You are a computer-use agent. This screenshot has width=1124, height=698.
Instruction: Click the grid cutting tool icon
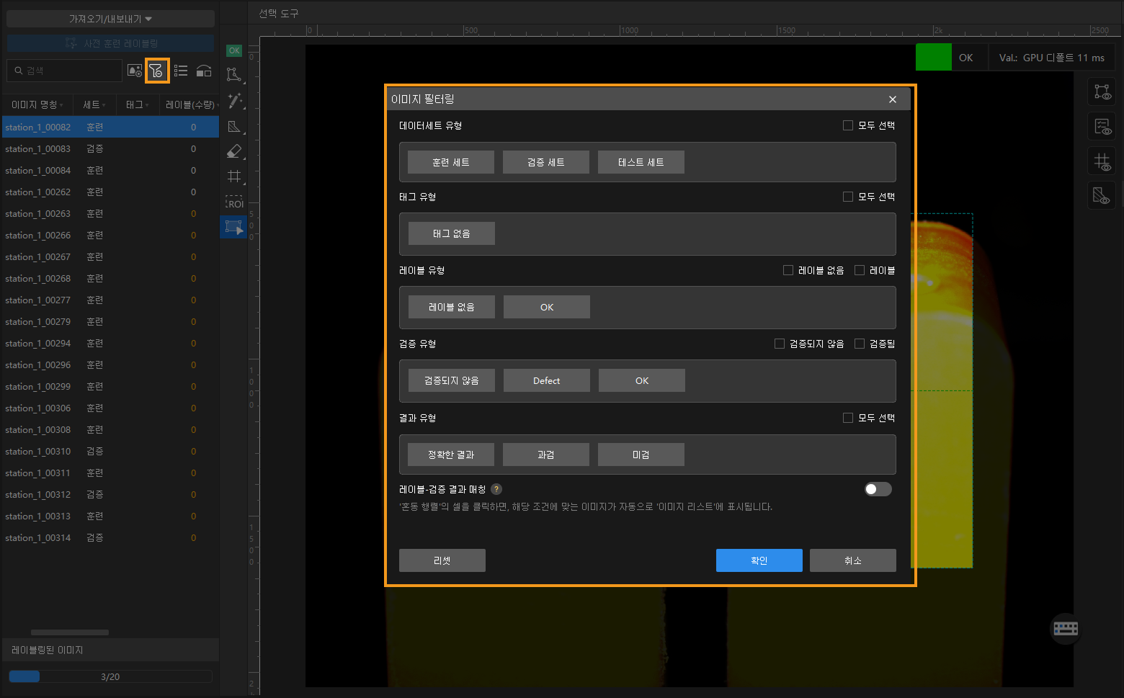234,176
